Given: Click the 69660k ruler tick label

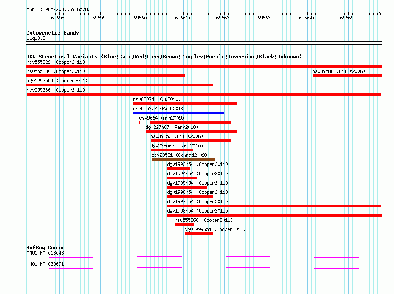Looking at the screenshot, I should pyautogui.click(x=142, y=18).
